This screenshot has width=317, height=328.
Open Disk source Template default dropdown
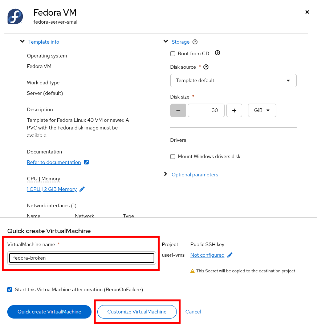coord(233,80)
